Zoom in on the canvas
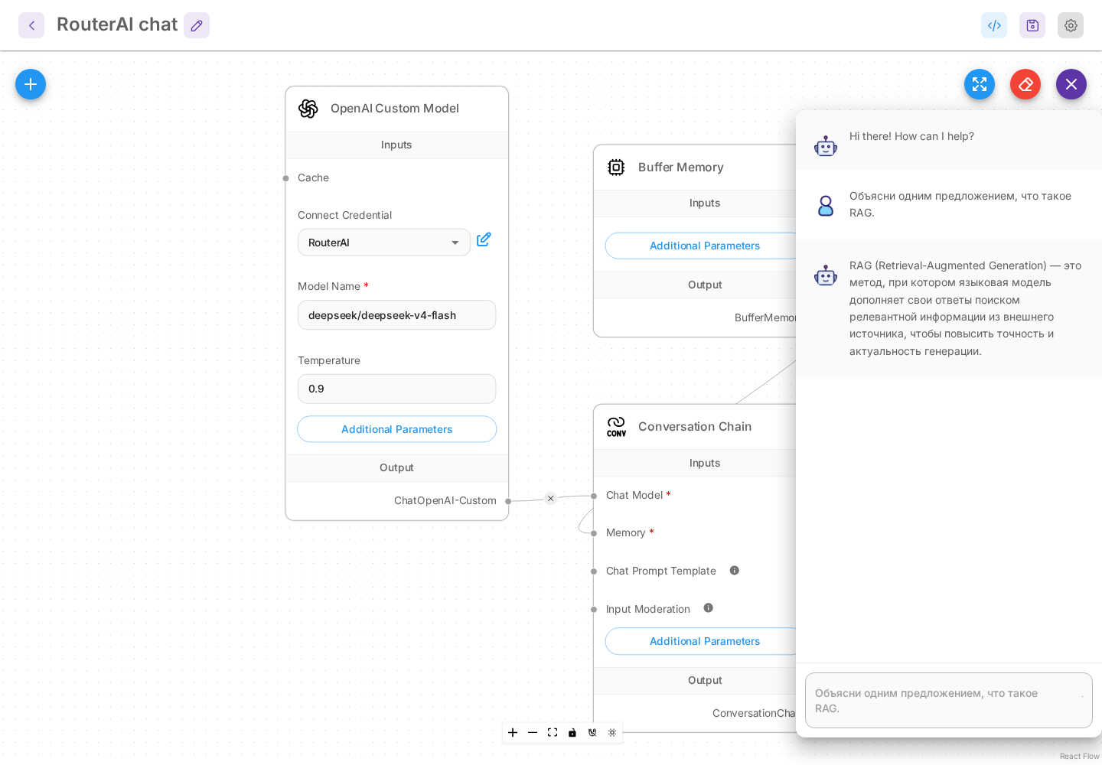Image resolution: width=1102 pixels, height=765 pixels. 513,733
